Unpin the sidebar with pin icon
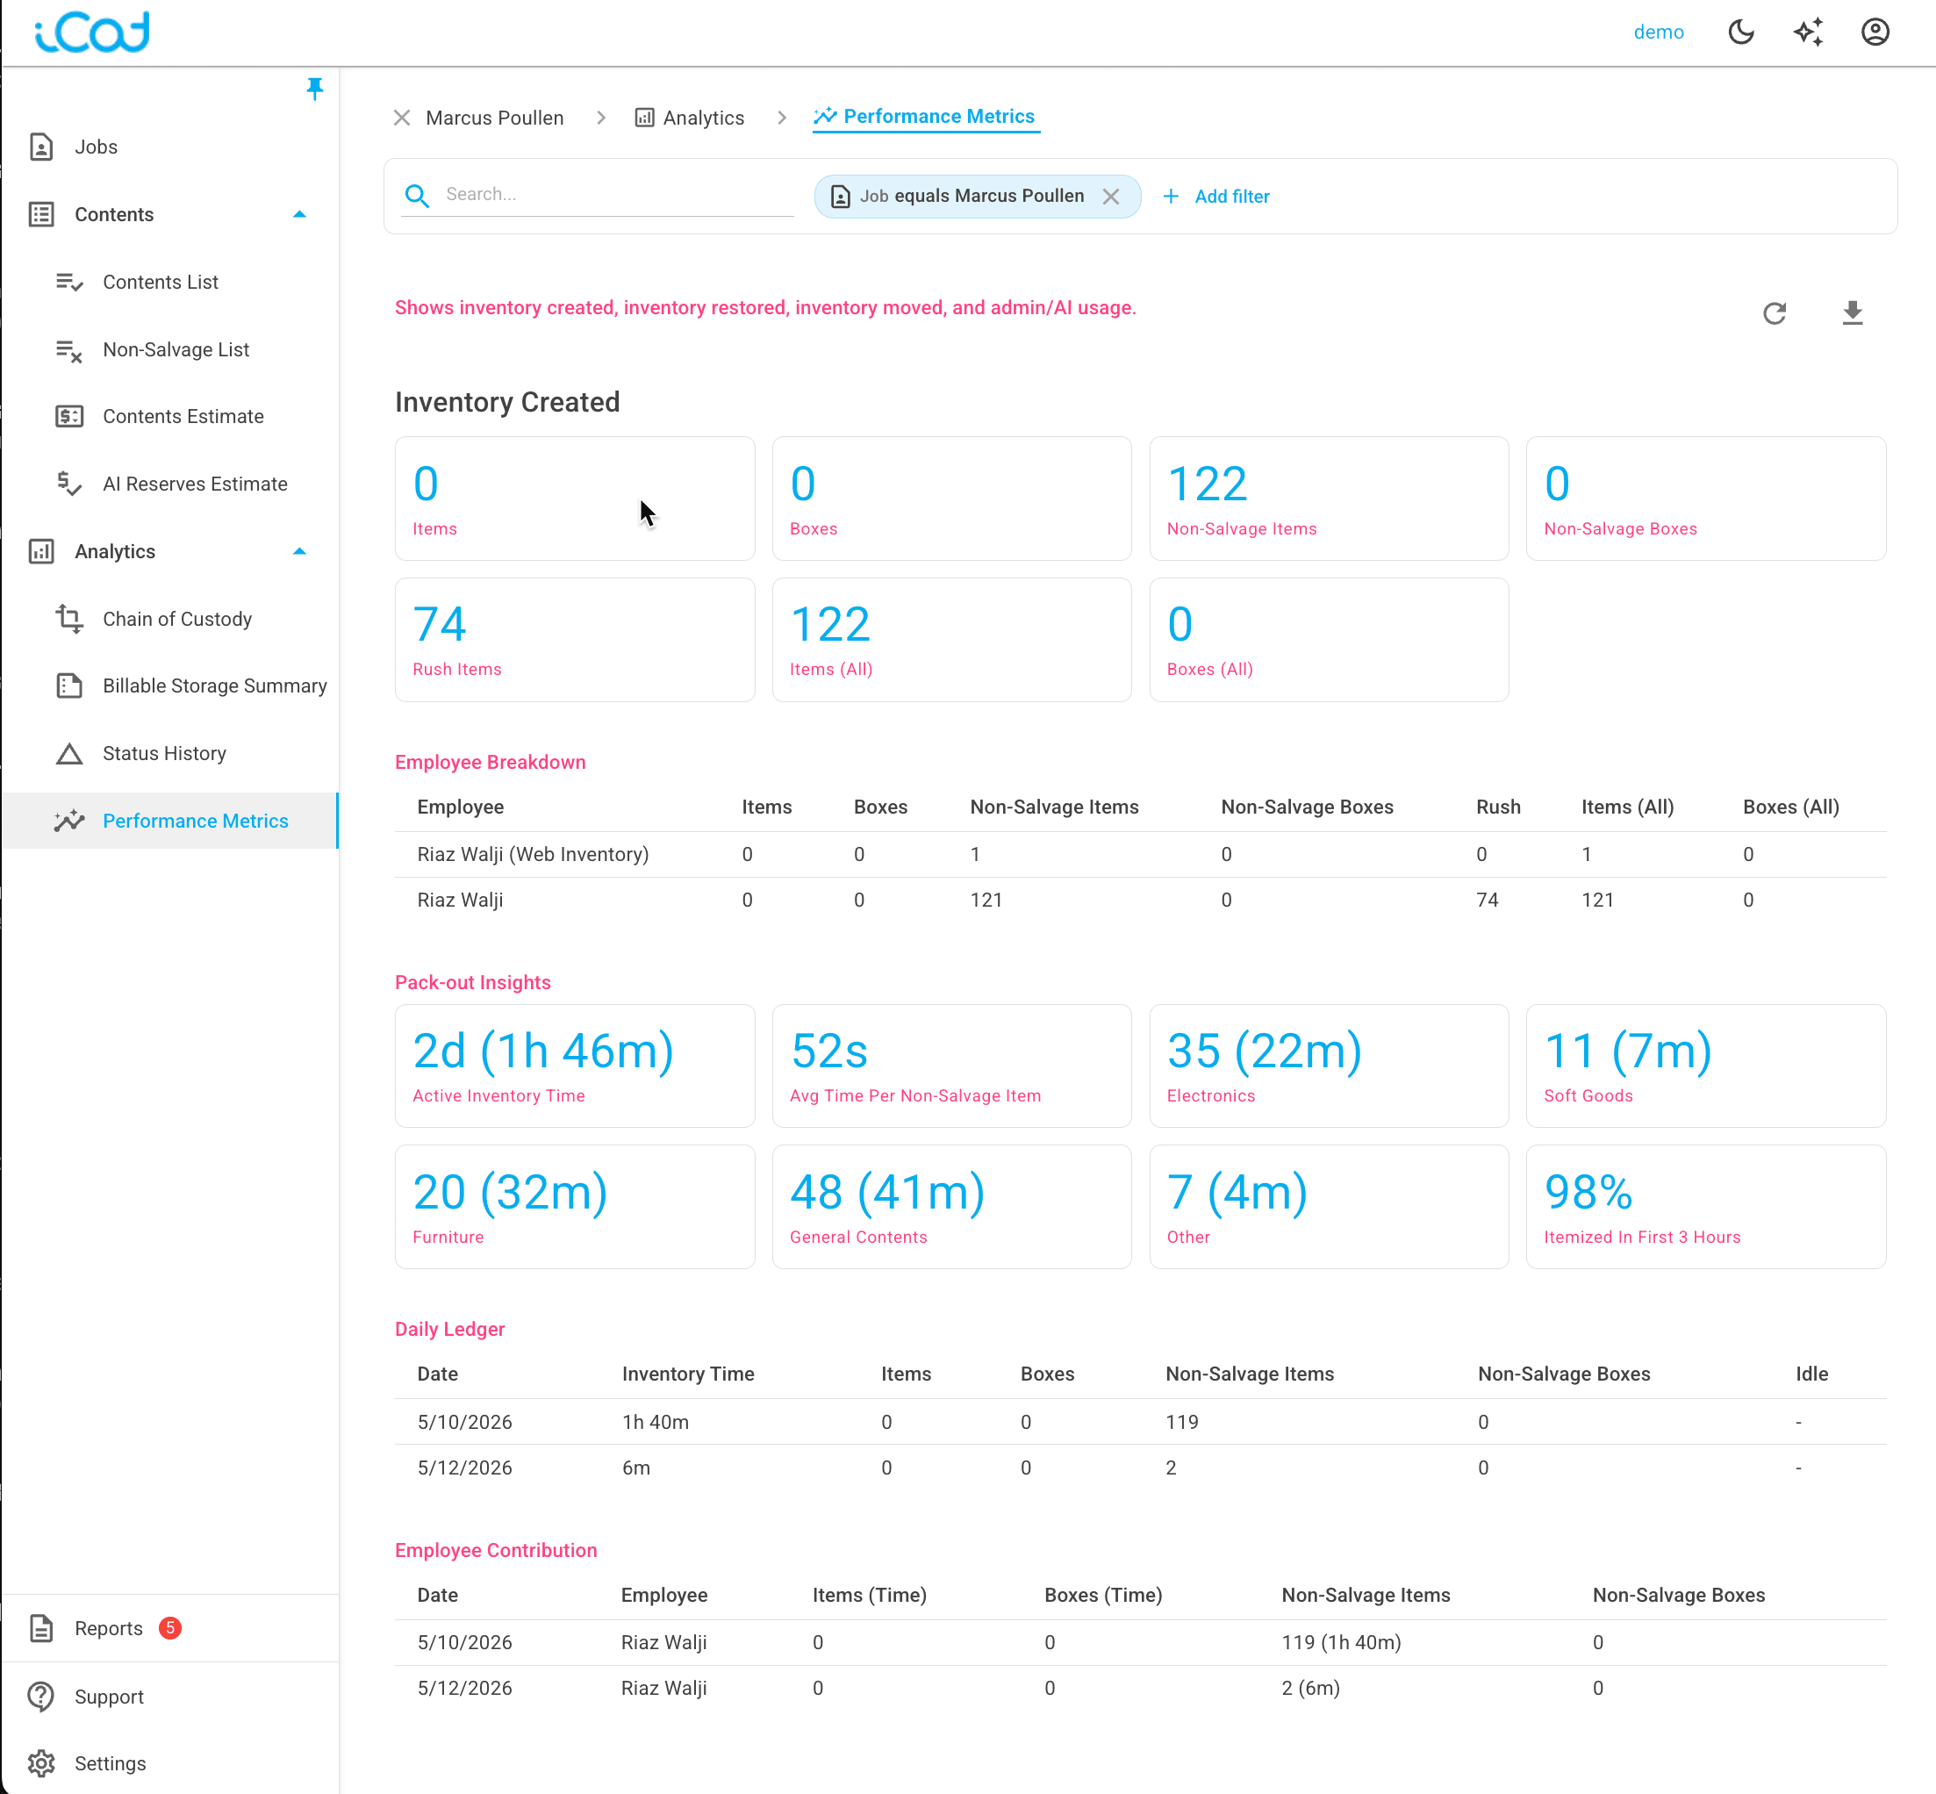Screen dimensions: 1936x1794 tap(314, 90)
